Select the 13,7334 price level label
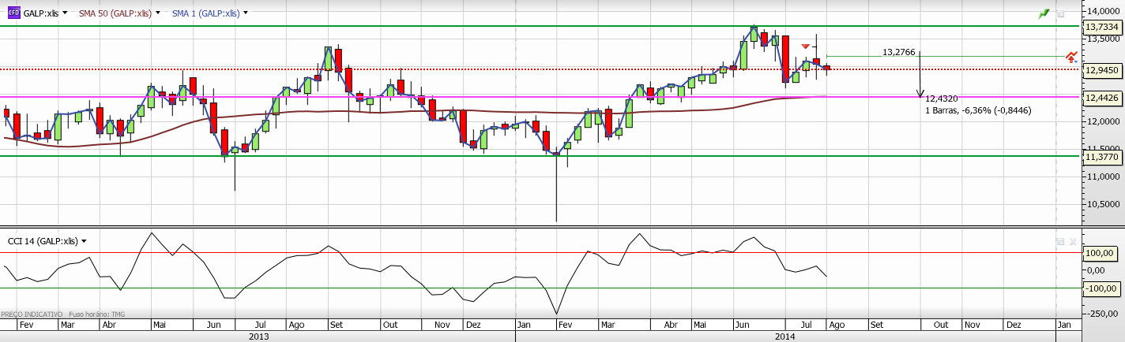The height and width of the screenshot is (342, 1125). 1102,26
